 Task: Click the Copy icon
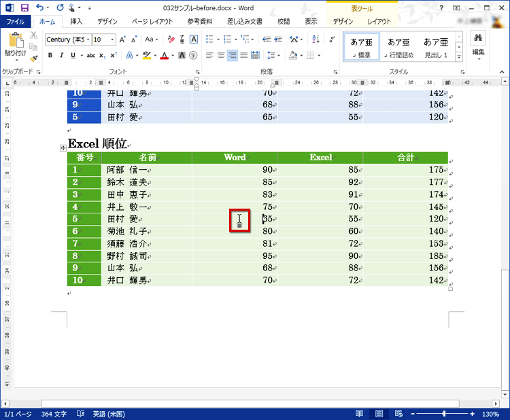click(x=33, y=47)
